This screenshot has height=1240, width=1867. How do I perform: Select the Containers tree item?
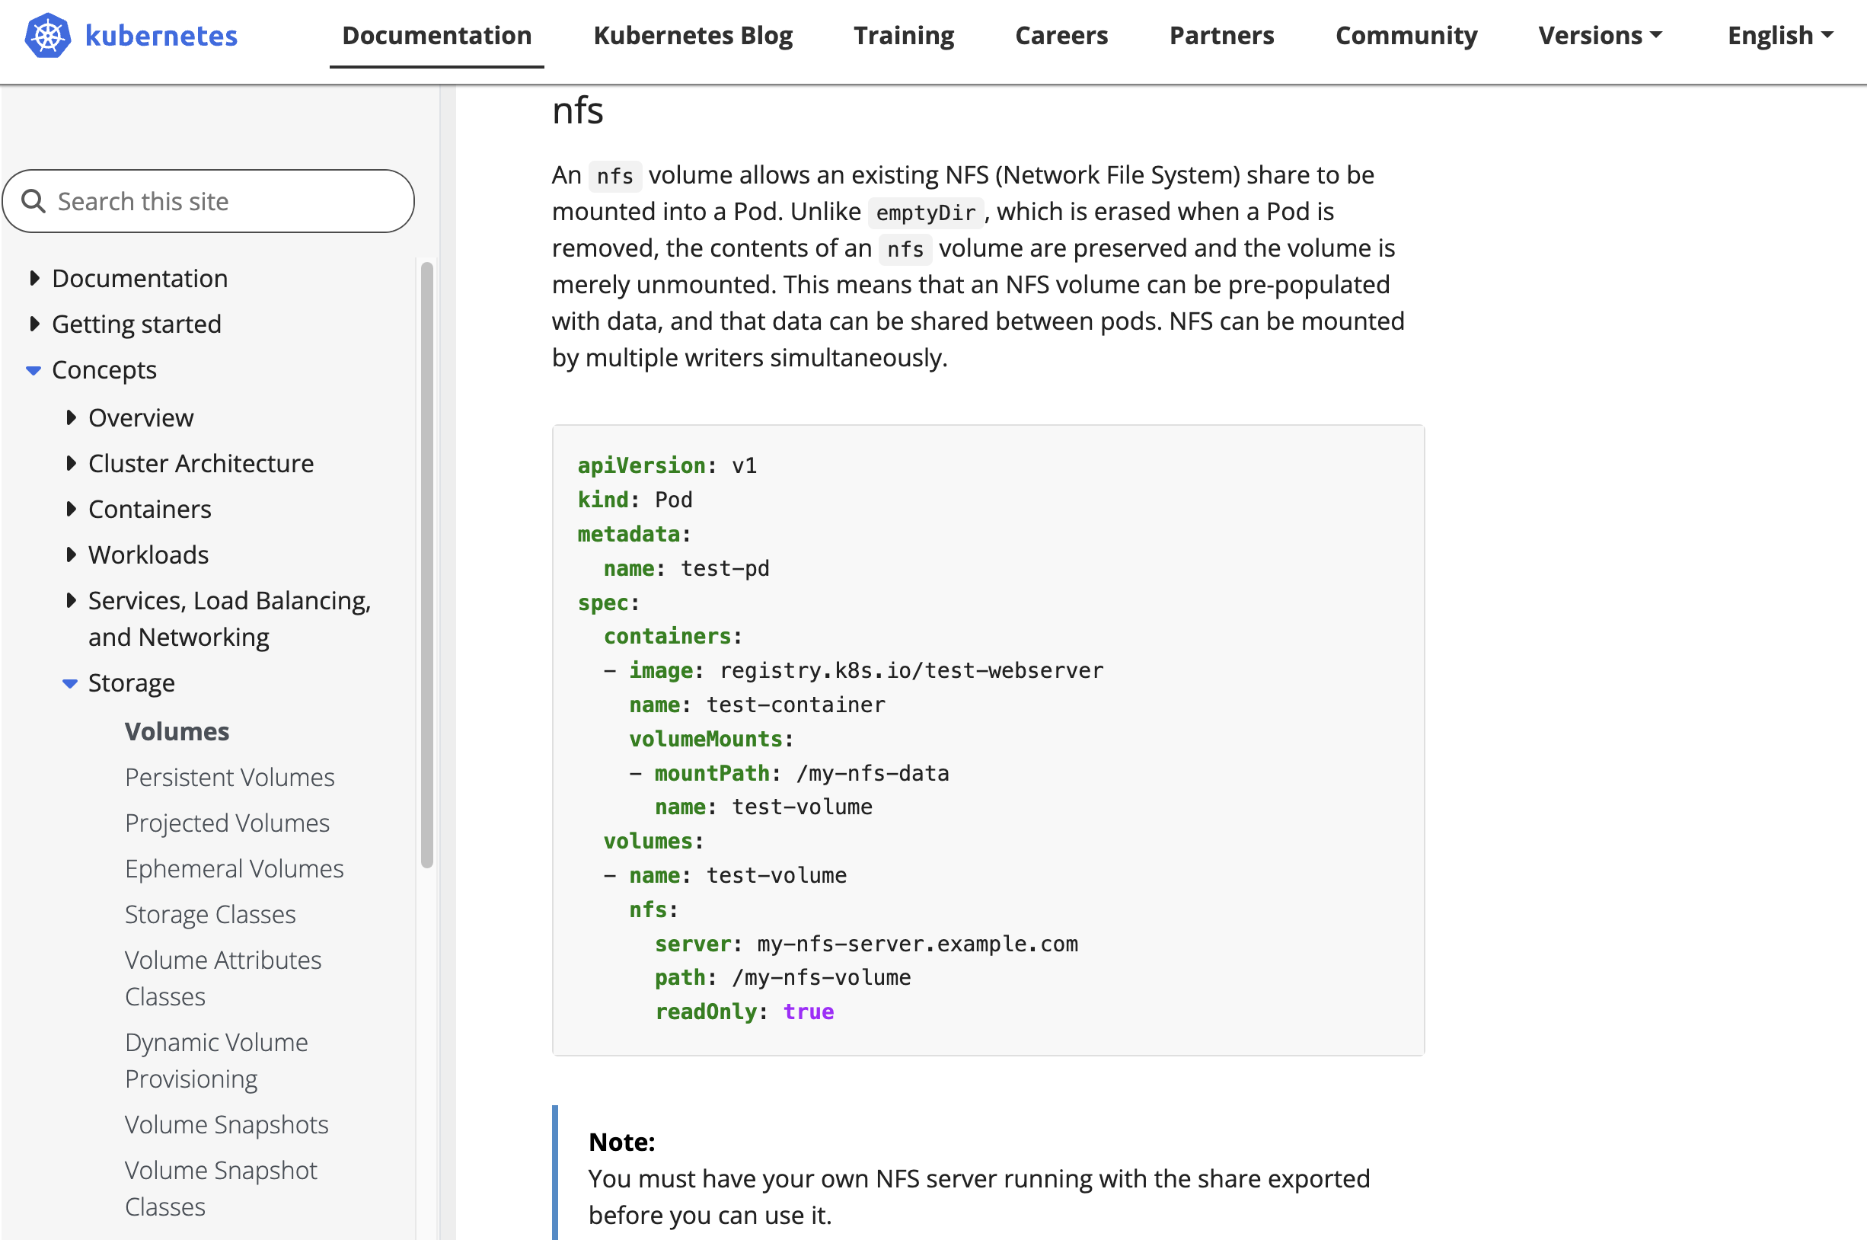[149, 510]
